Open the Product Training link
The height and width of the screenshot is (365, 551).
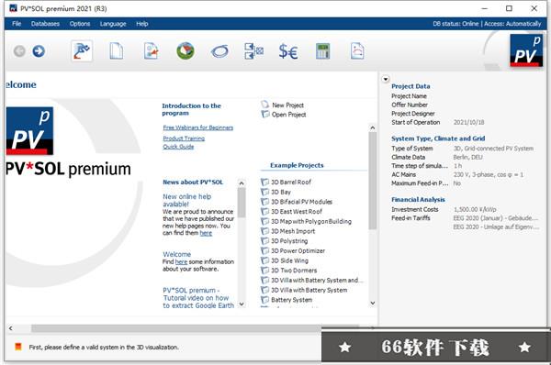click(x=184, y=138)
